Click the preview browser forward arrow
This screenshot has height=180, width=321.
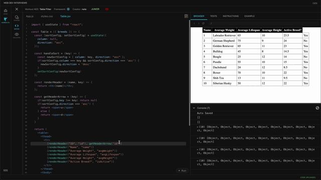(199, 23)
